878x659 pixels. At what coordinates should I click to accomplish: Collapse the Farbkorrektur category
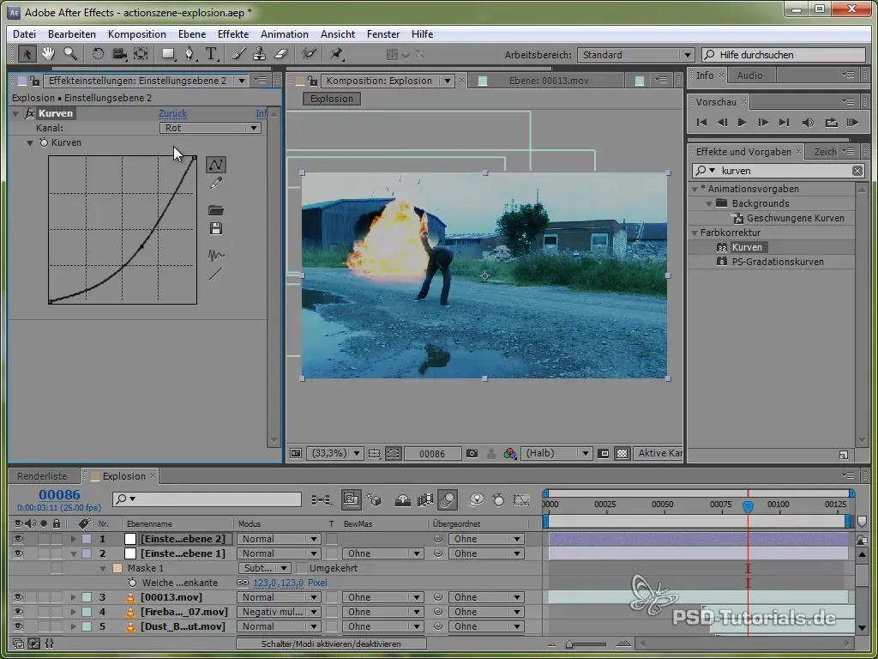[x=695, y=233]
